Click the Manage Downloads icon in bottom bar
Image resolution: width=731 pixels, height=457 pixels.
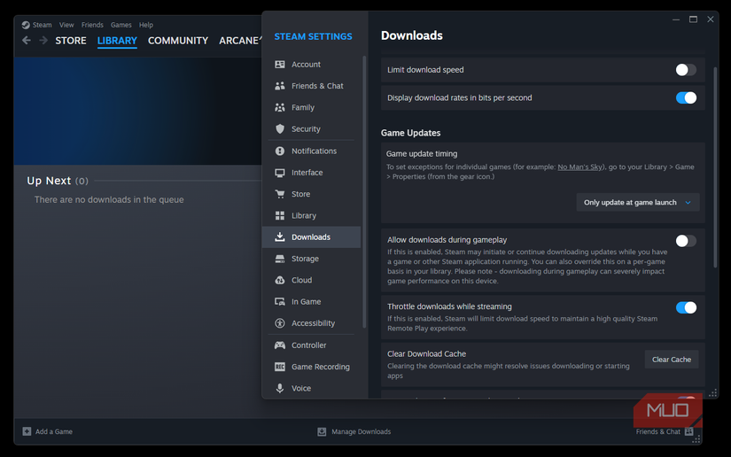322,431
